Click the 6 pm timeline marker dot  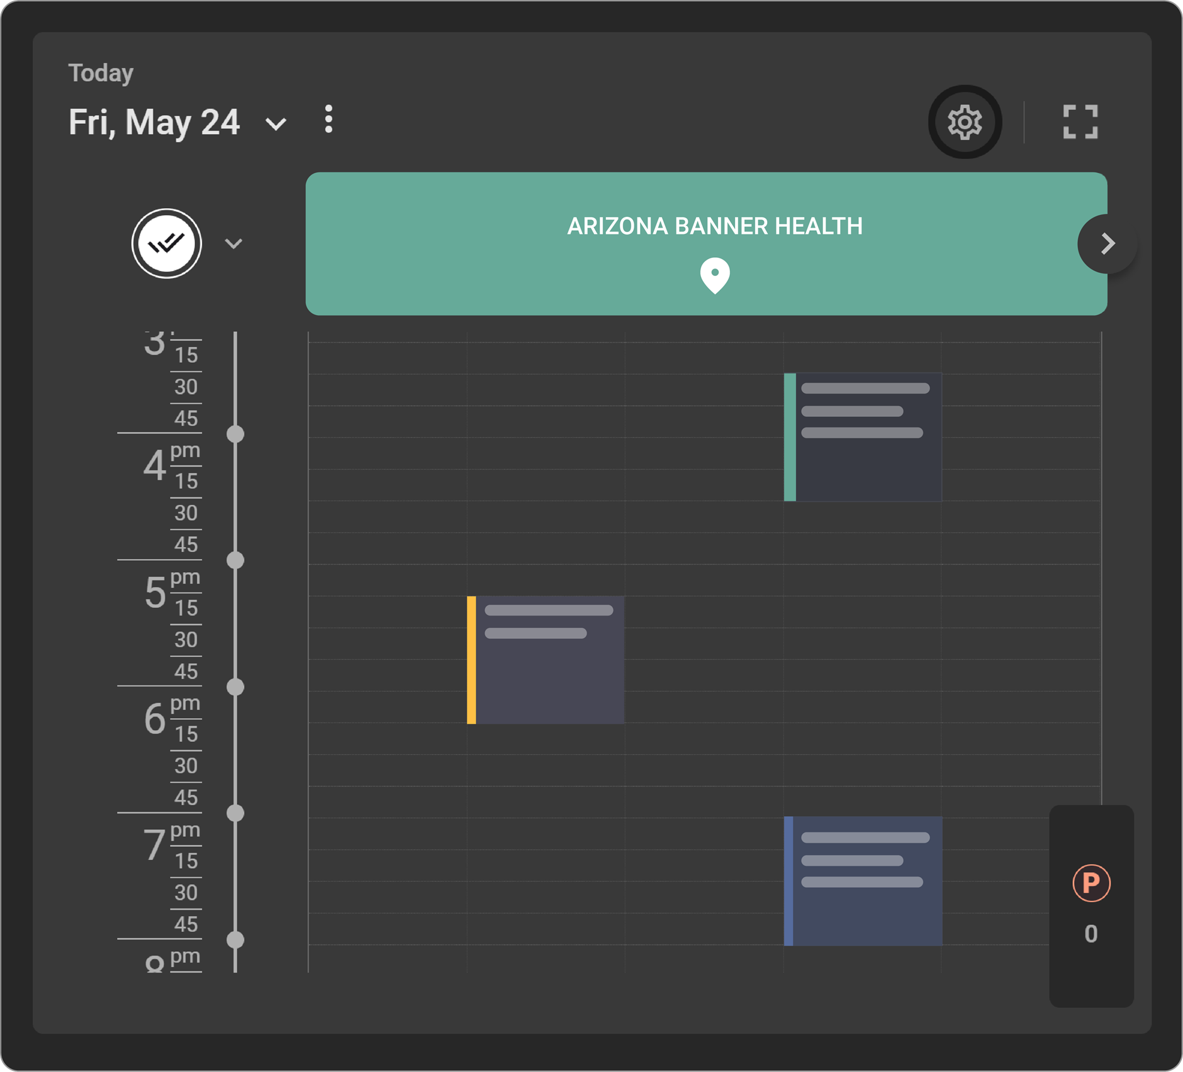235,687
